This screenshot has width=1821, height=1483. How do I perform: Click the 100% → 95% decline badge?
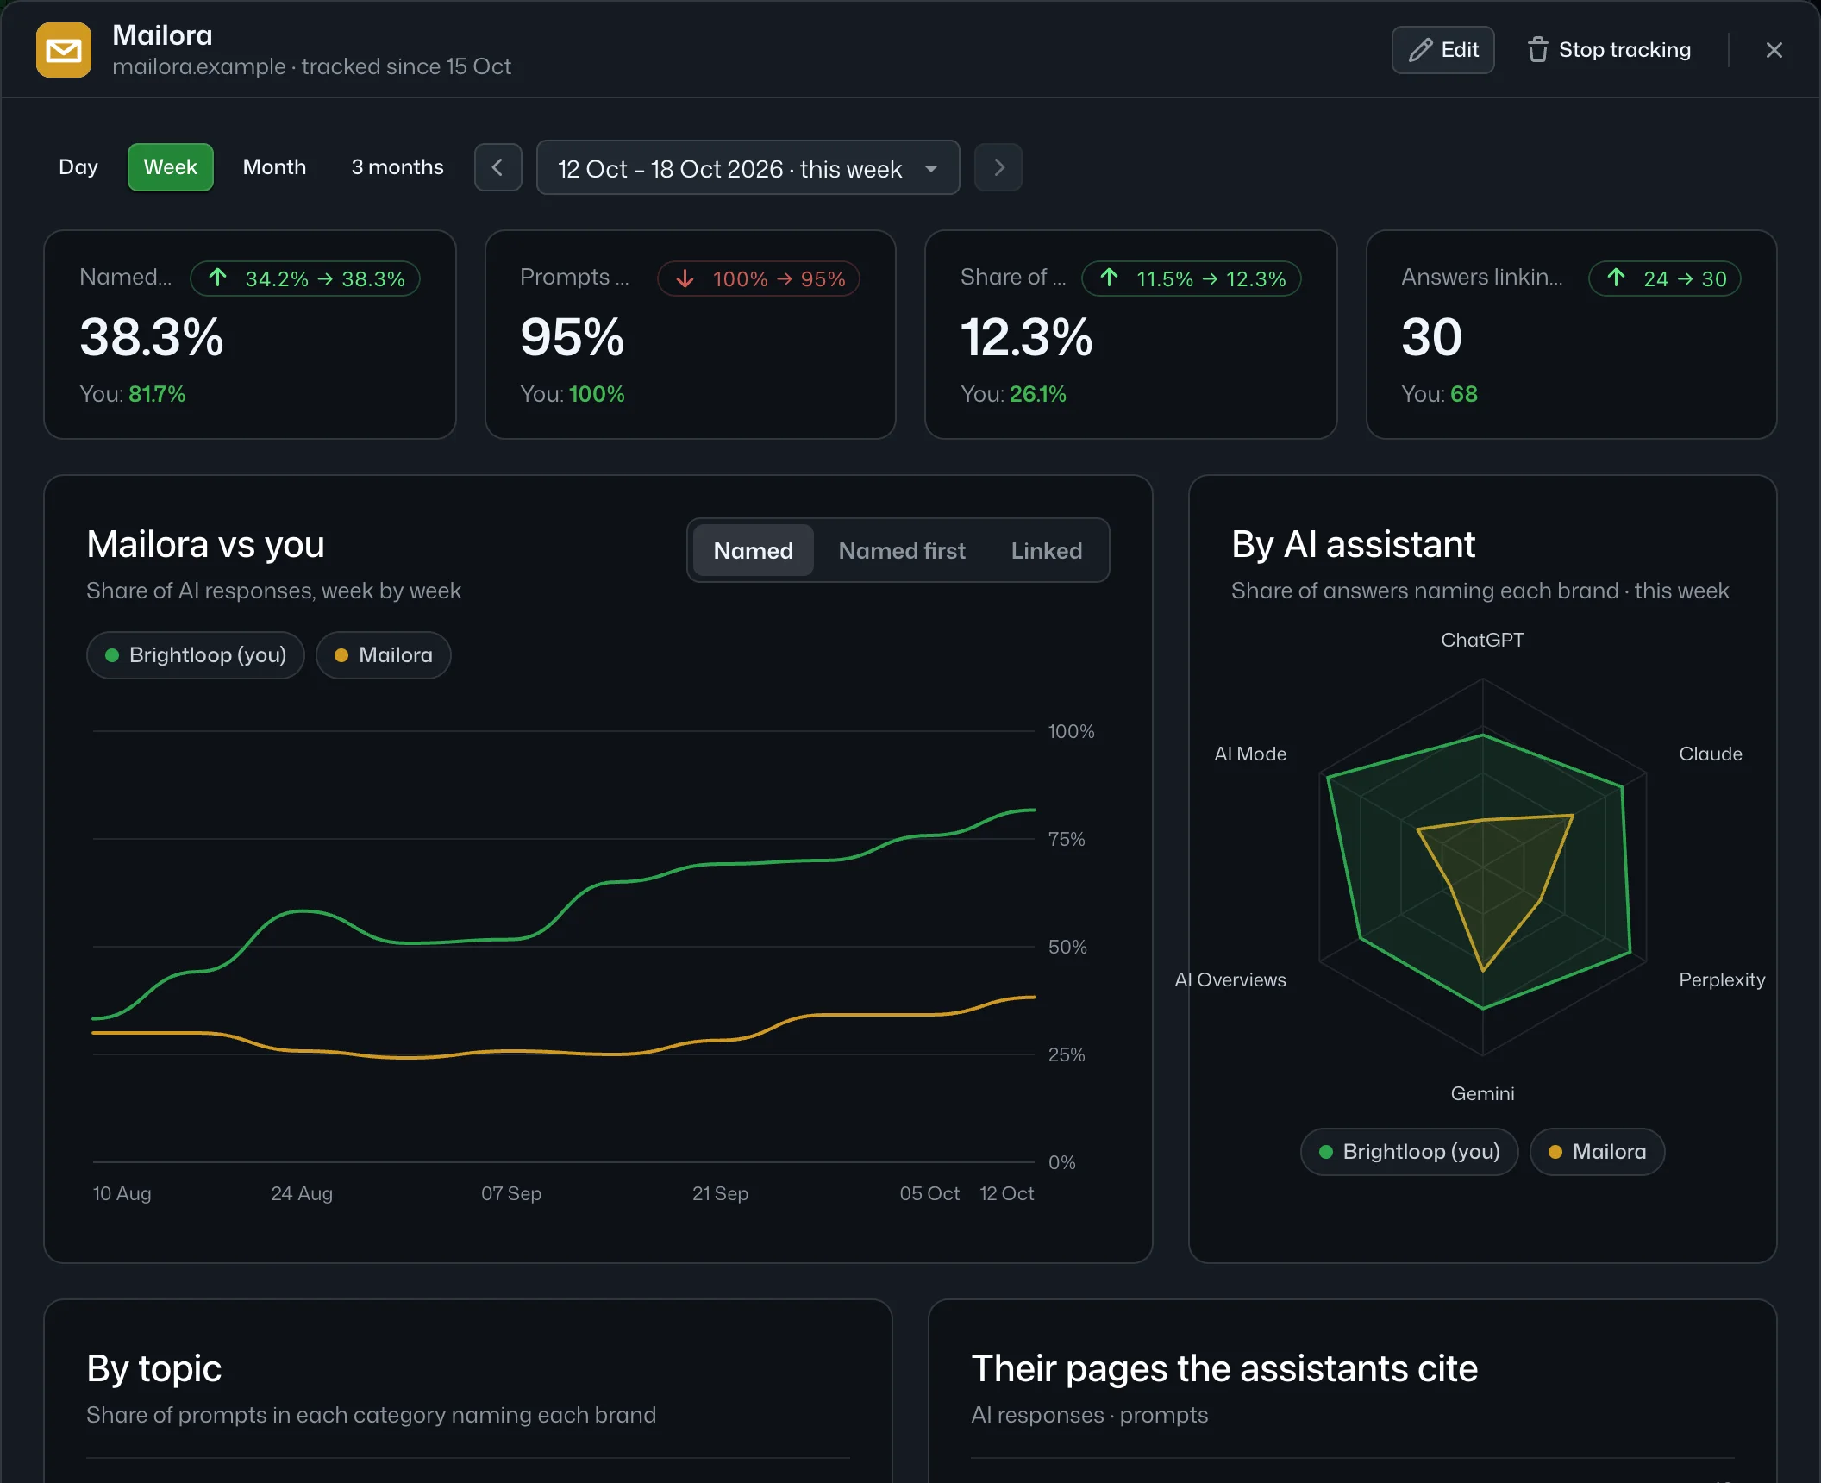(x=759, y=278)
